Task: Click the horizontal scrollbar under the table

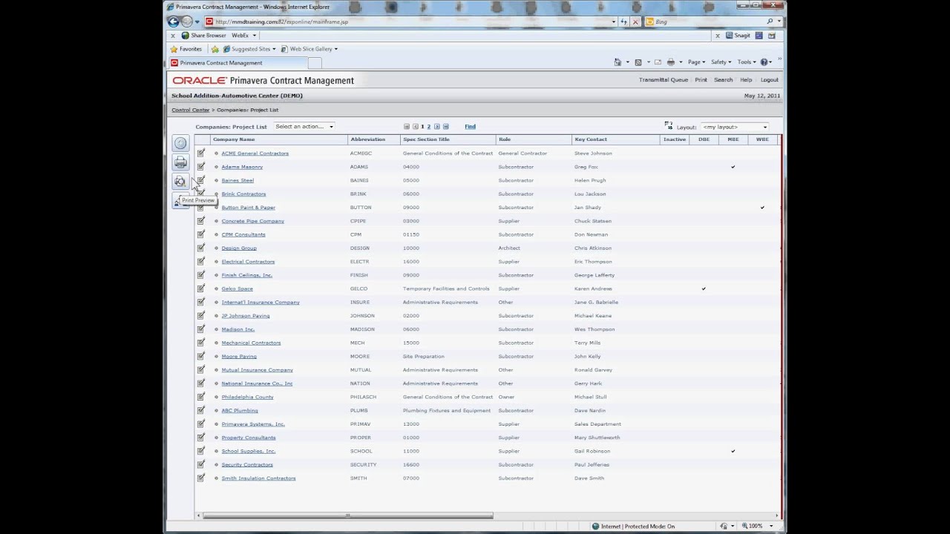Action: [x=348, y=515]
